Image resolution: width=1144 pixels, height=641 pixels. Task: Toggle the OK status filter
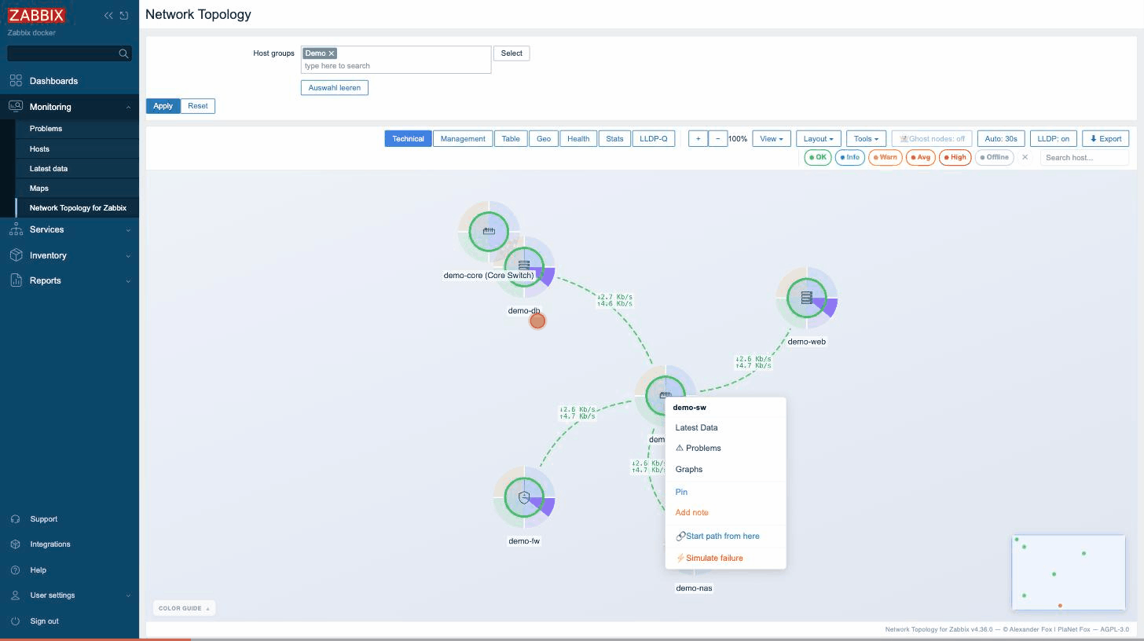tap(818, 157)
